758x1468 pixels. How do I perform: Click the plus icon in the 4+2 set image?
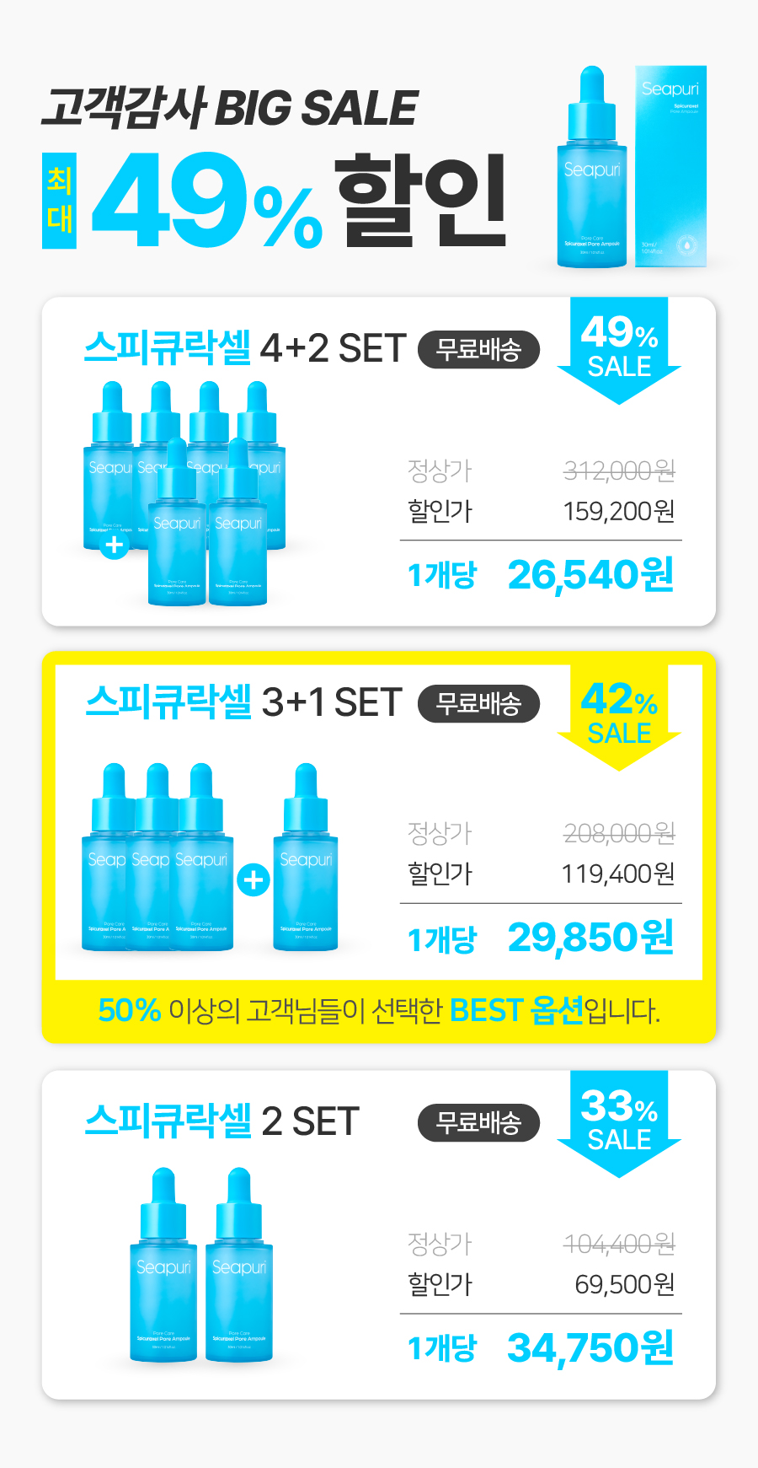(x=114, y=546)
